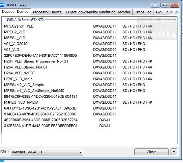The height and width of the screenshot is (163, 183).
Task: Select the HEVC_VLD_Main decoder entry
Action: 18,79
